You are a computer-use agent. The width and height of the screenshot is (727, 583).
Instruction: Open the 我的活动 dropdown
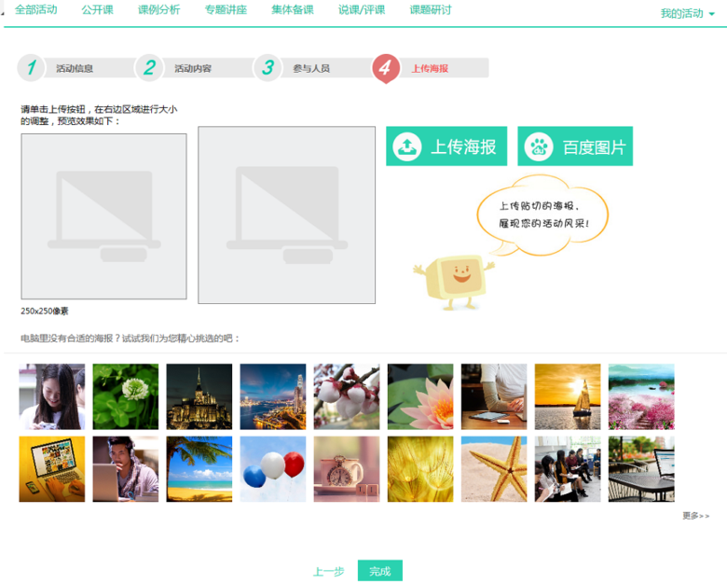point(687,13)
